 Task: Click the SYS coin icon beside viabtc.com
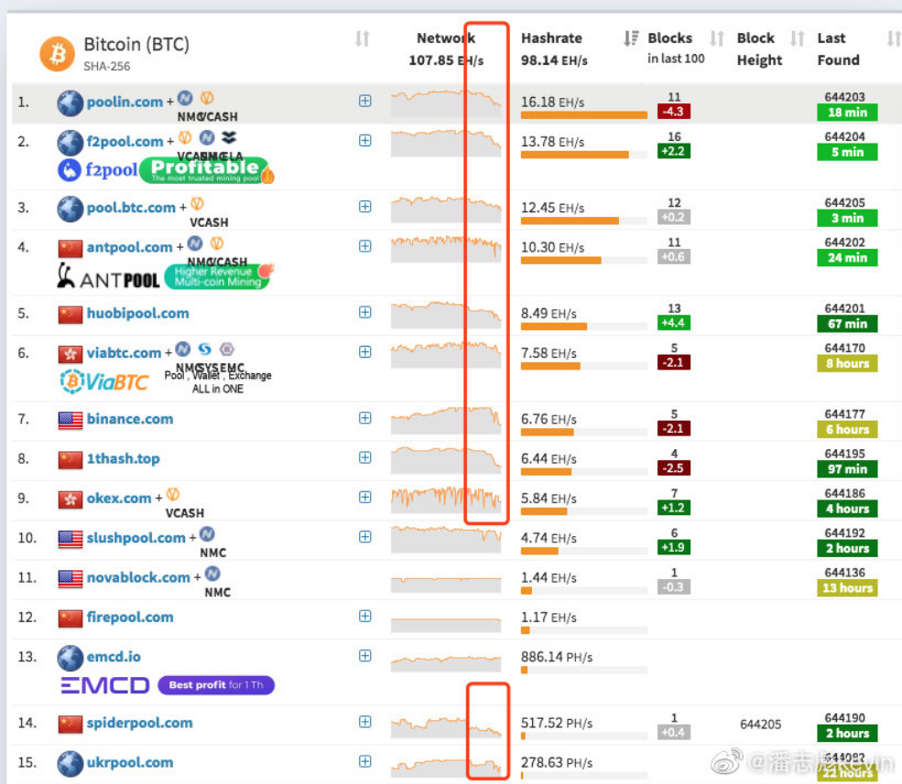point(205,349)
